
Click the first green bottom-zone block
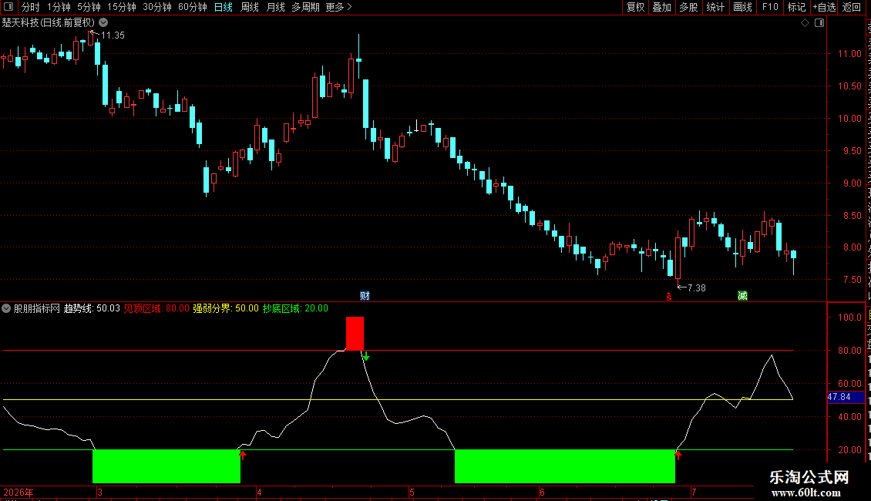pyautogui.click(x=166, y=466)
